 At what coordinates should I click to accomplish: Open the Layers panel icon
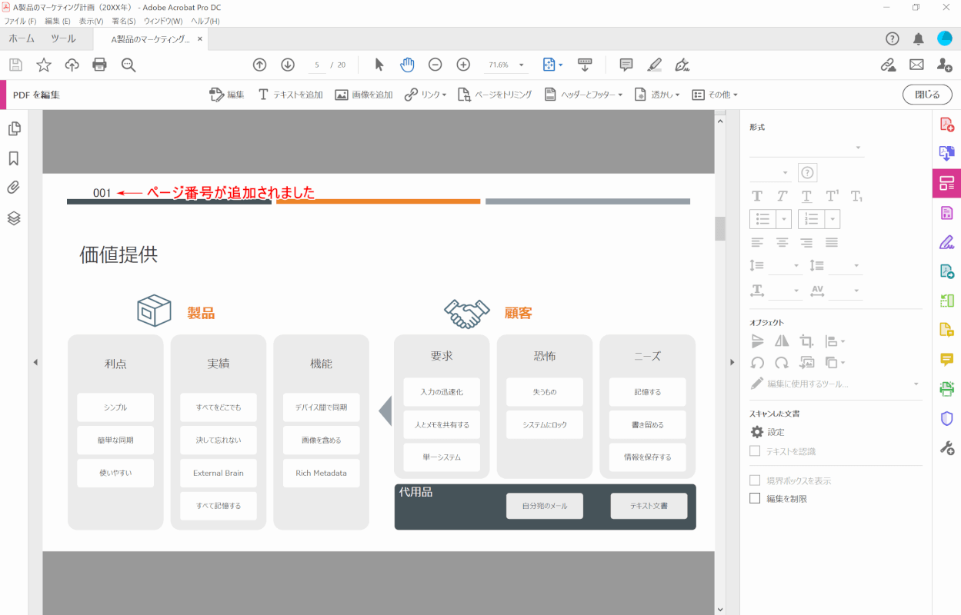14,218
